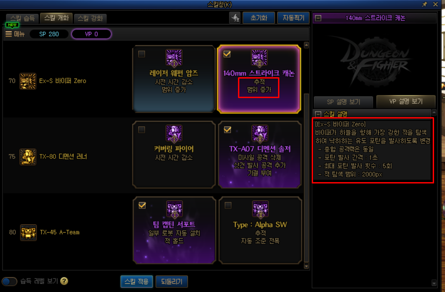Open the 메뉴 hamburger menu
Screen dimensions: 445x292
15,34
